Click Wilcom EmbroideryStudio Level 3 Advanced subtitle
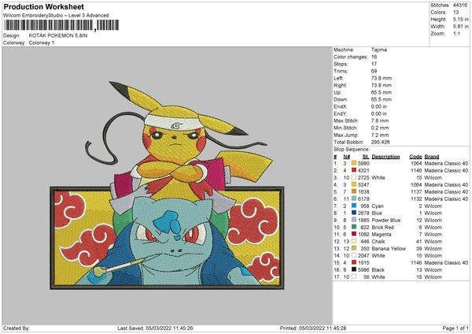Viewport: 472px width, 334px height. tap(56, 16)
